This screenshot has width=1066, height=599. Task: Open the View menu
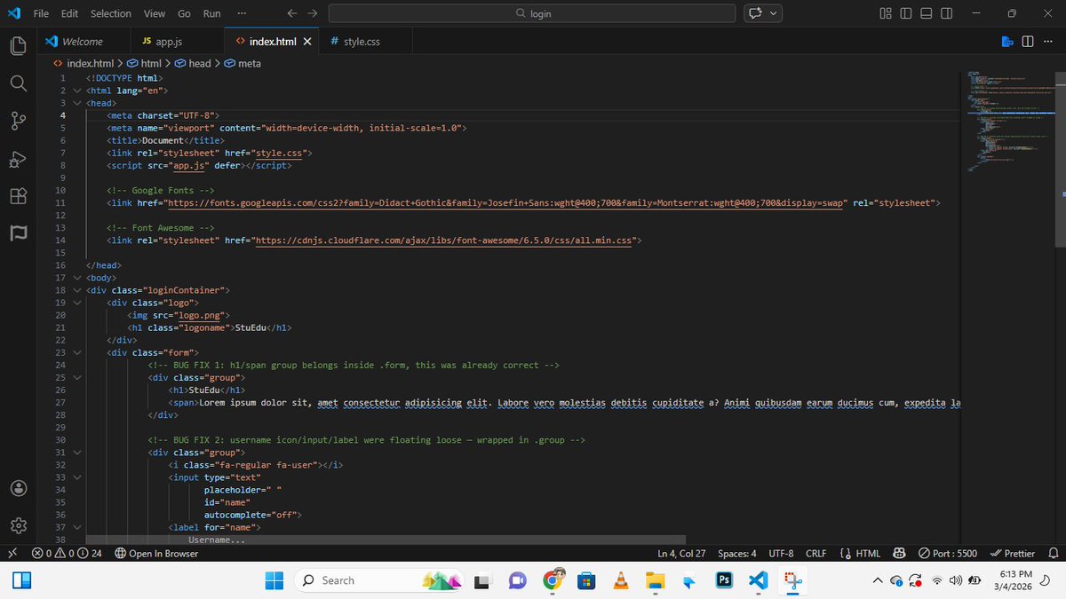(155, 13)
